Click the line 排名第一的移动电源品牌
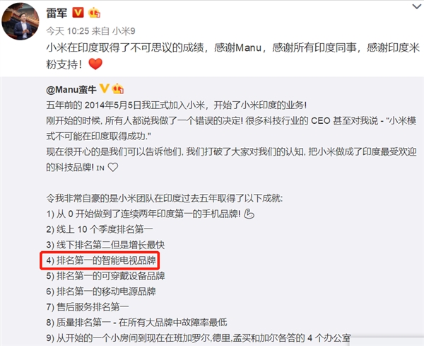424x346 pixels. [x=101, y=292]
